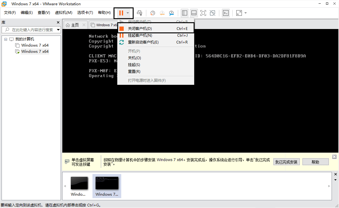Take a snapshot with the clock-plus icon

[x=152, y=13]
